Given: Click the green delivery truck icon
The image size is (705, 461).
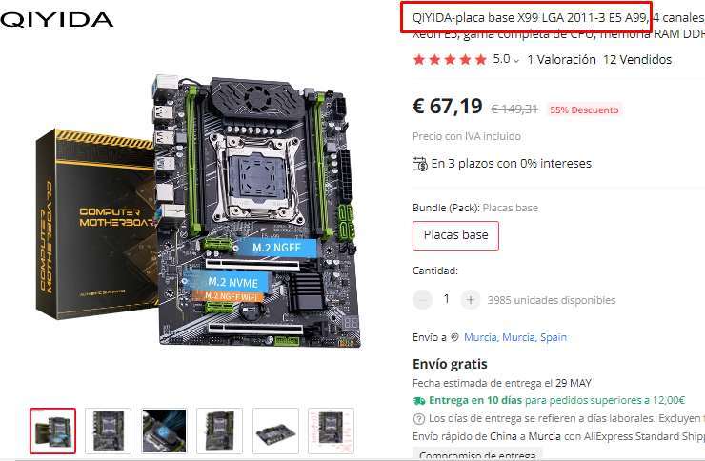Looking at the screenshot, I should pyautogui.click(x=418, y=400).
